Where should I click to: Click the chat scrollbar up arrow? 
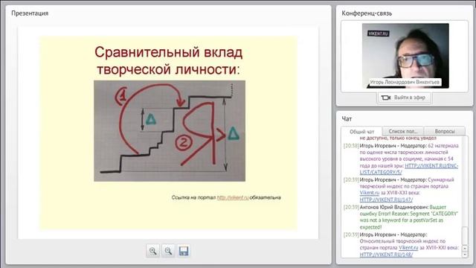click(x=465, y=248)
